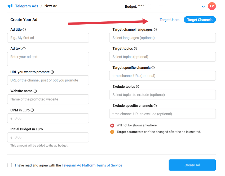Go to the Telegram Ads breadcrumb link
Screen dimensions: 225x176
[x=27, y=6]
